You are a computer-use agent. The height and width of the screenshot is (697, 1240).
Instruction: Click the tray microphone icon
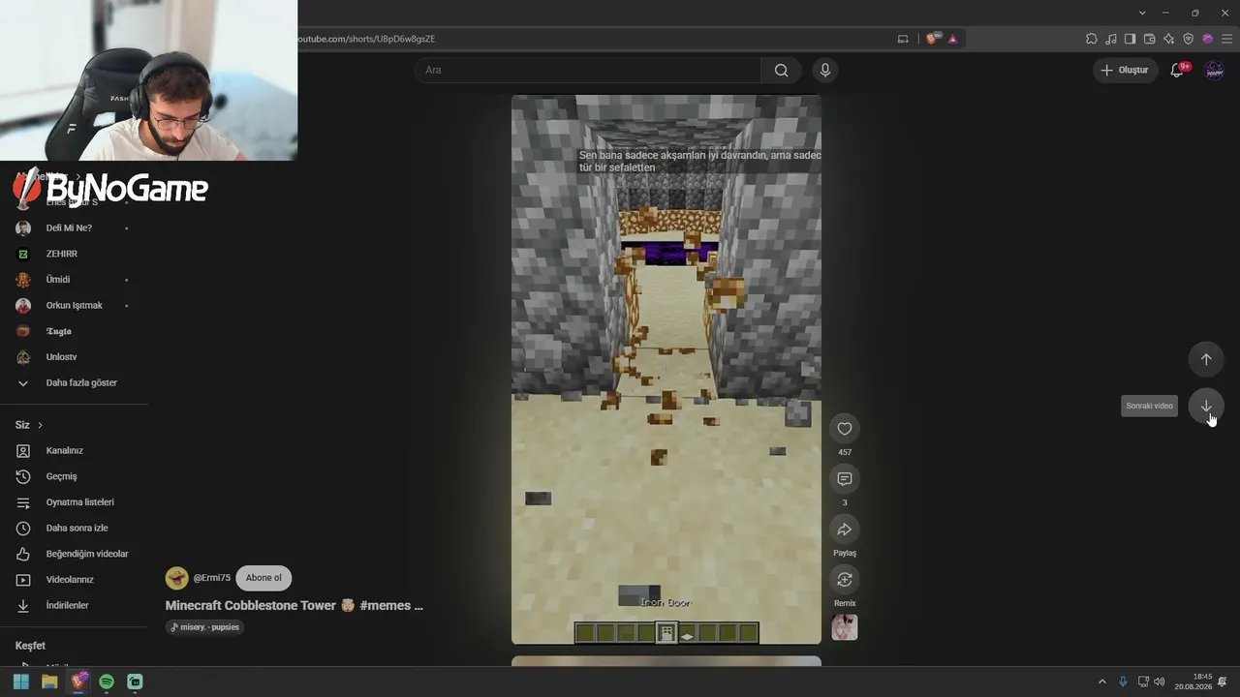coord(1123,682)
